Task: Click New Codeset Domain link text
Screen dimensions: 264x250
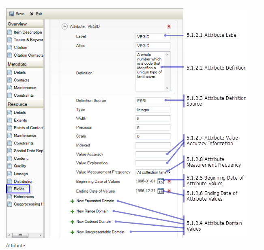Action: point(94,222)
